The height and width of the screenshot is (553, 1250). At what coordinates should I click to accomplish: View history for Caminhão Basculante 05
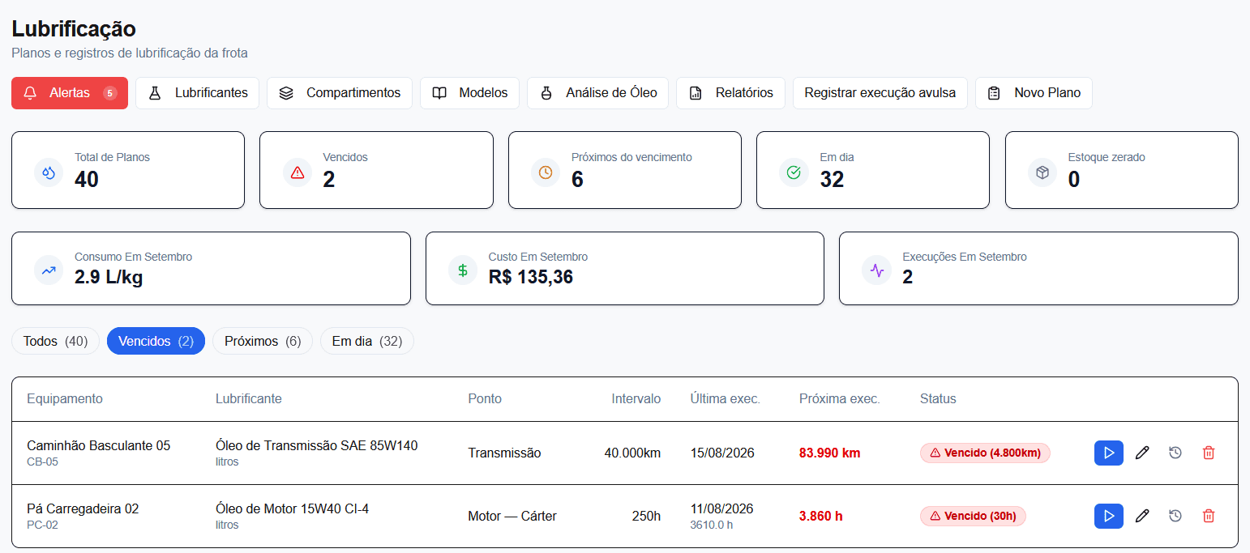(x=1175, y=453)
